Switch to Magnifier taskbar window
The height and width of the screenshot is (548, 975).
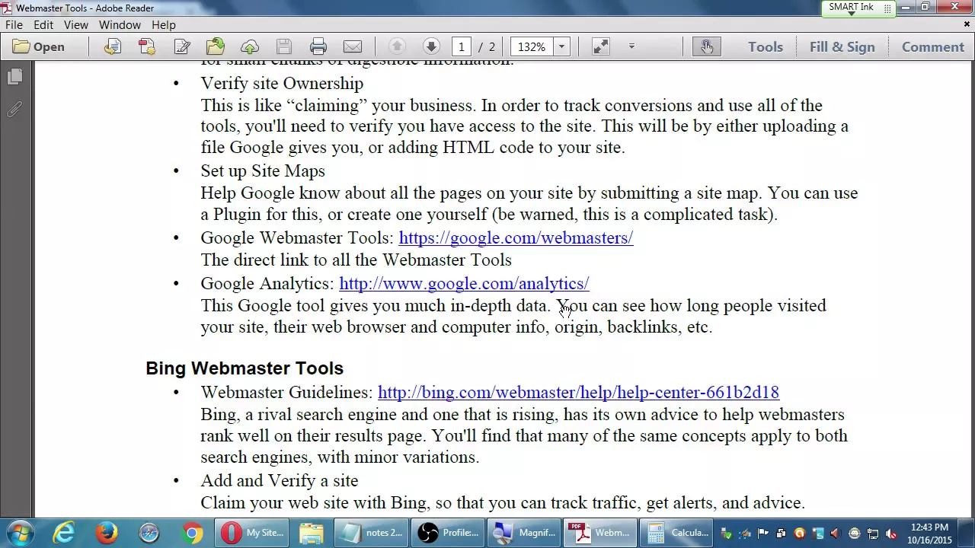coord(525,533)
